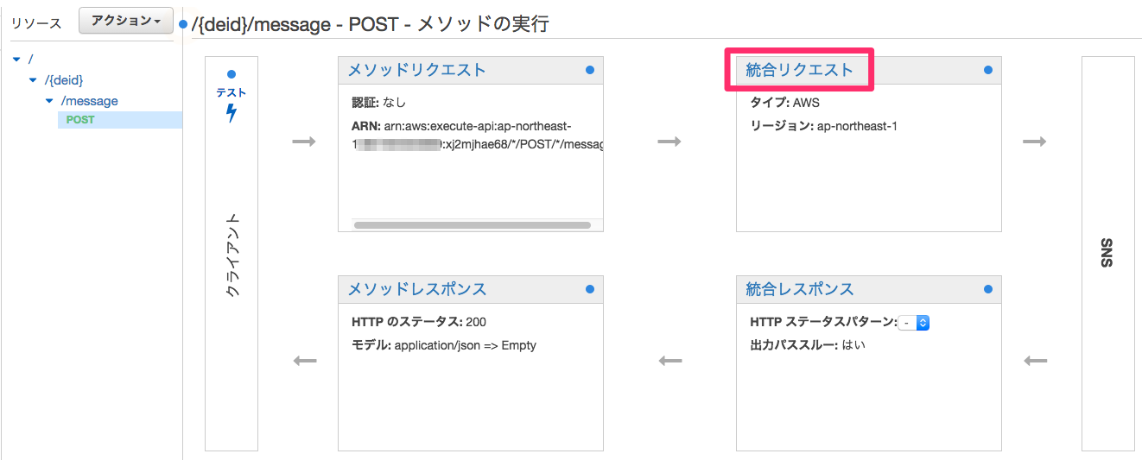Select the /message resource
Screen dimensions: 1142x460
90,101
